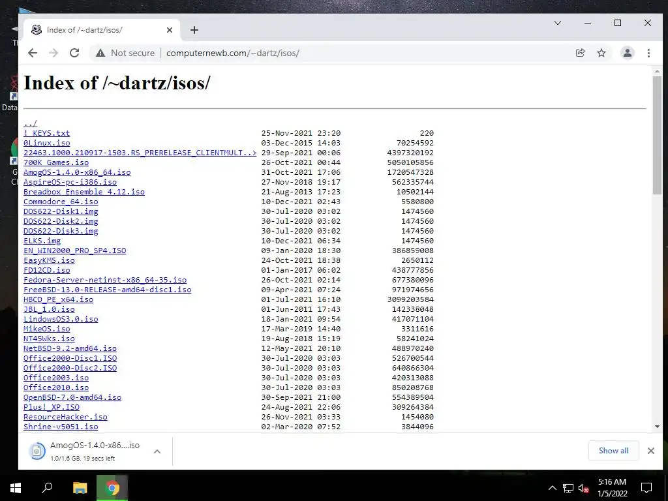Close the Index of /~dartz/isos/ tab

170,30
